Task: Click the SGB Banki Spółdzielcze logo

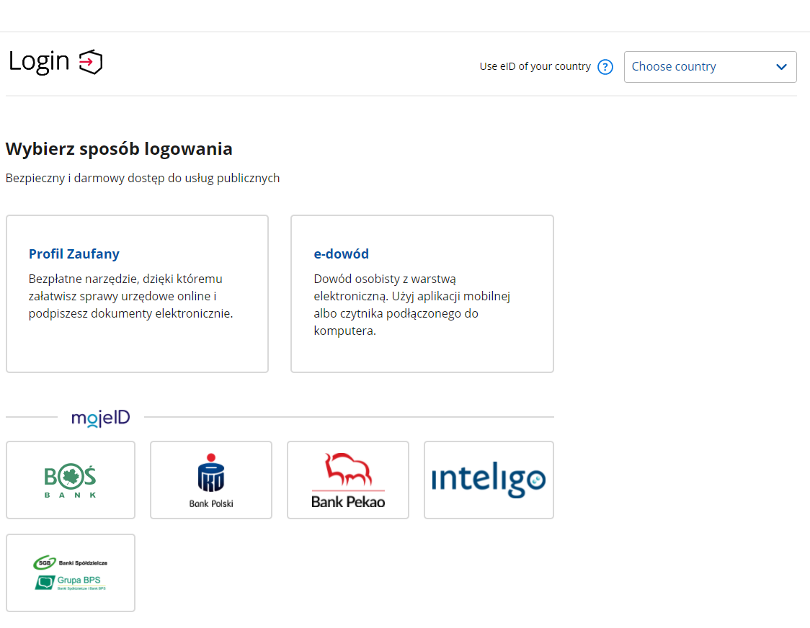Action: click(71, 562)
